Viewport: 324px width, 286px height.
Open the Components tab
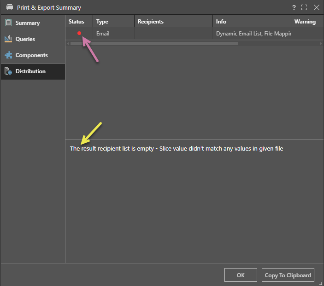[x=31, y=55]
